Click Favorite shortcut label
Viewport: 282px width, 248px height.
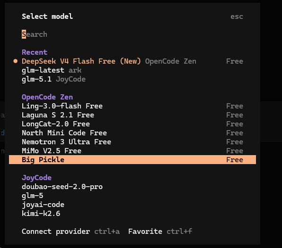(x=145, y=231)
